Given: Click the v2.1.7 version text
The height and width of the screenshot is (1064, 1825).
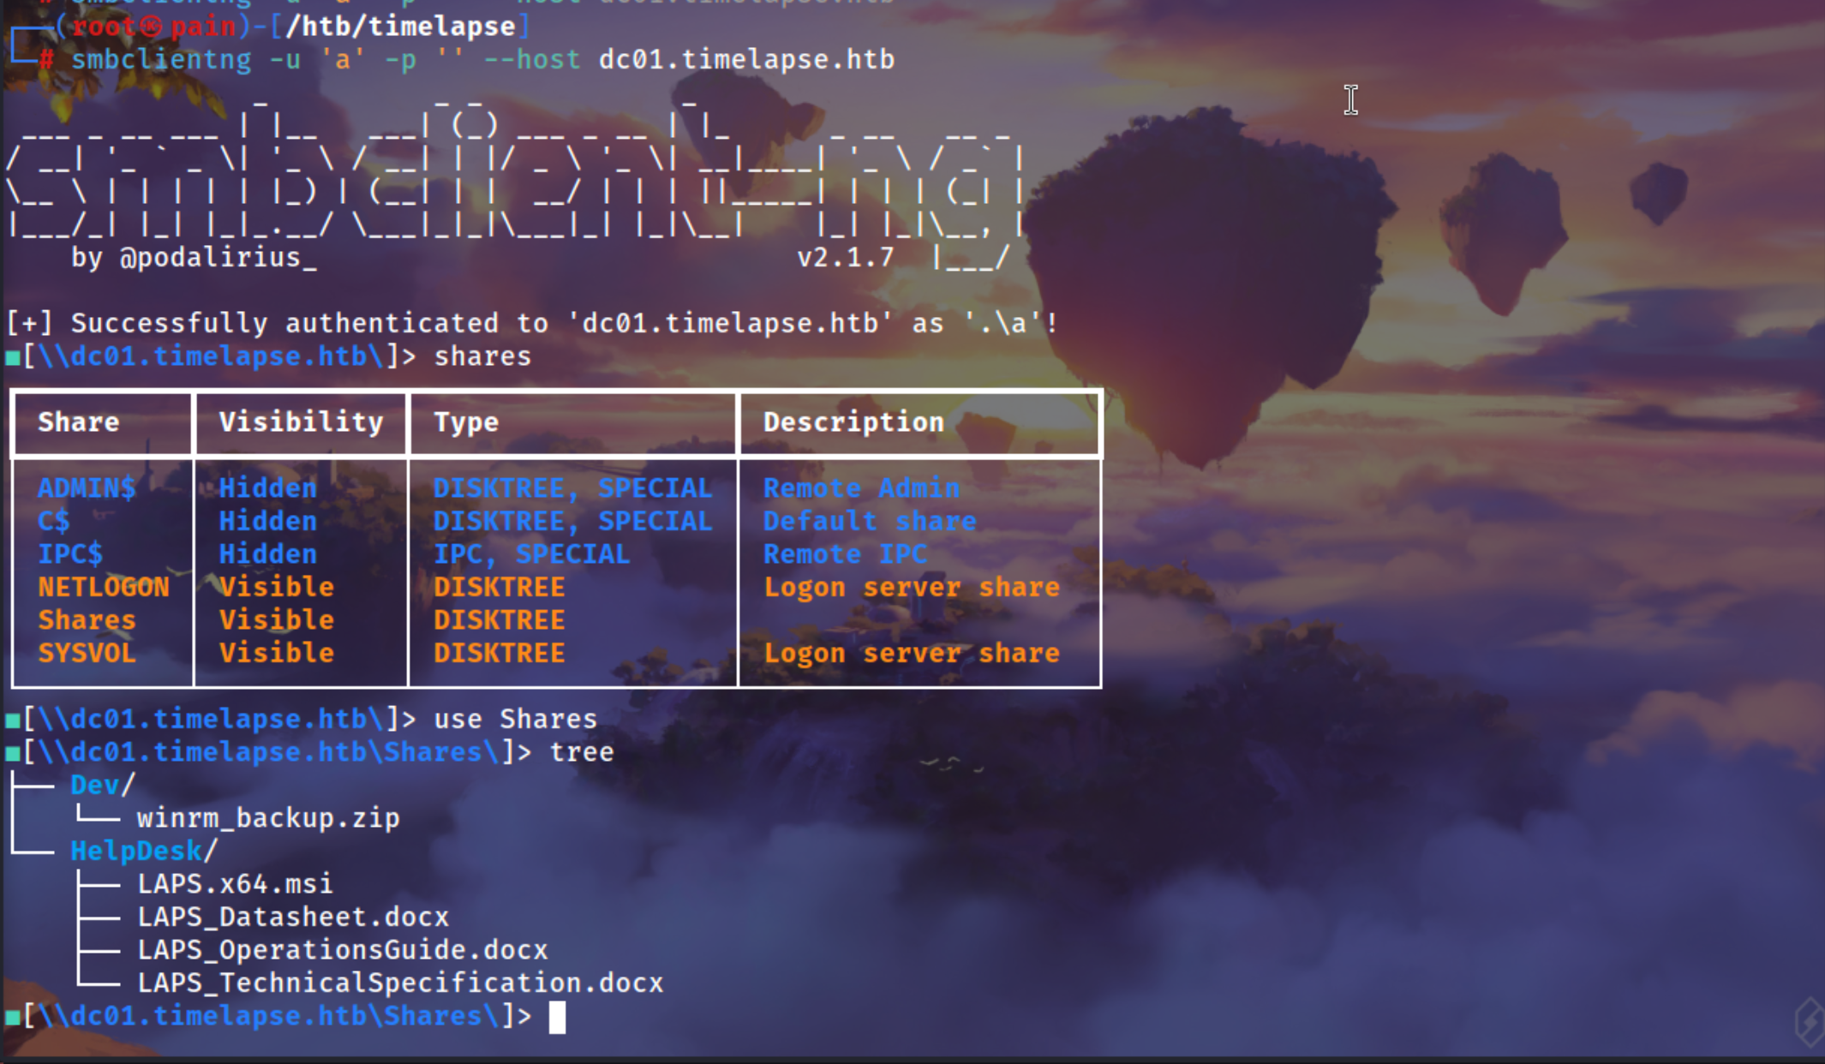Looking at the screenshot, I should pyautogui.click(x=845, y=257).
